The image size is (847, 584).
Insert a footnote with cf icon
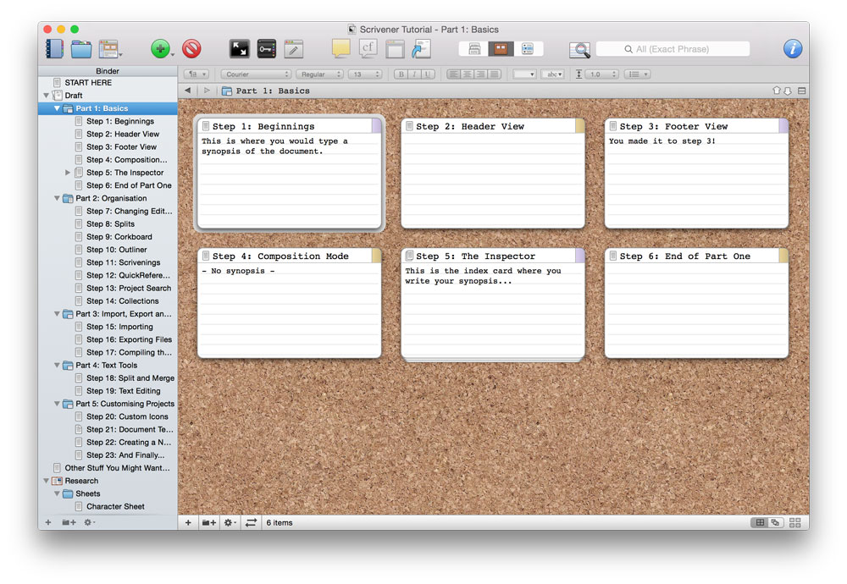tap(368, 48)
